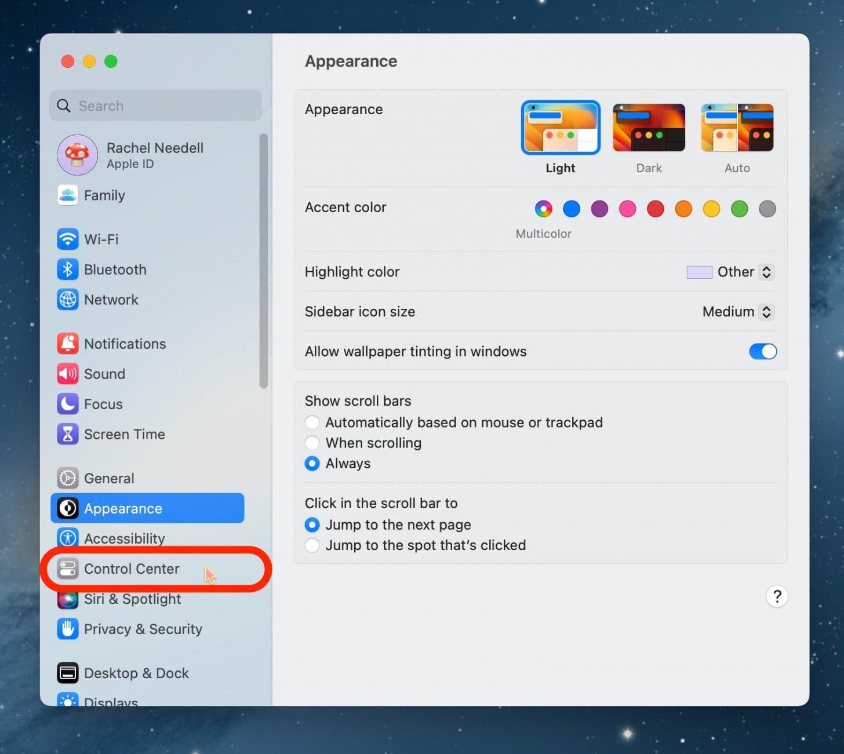This screenshot has width=844, height=754.
Task: Open the Screen Time hourglass icon
Action: coord(68,434)
